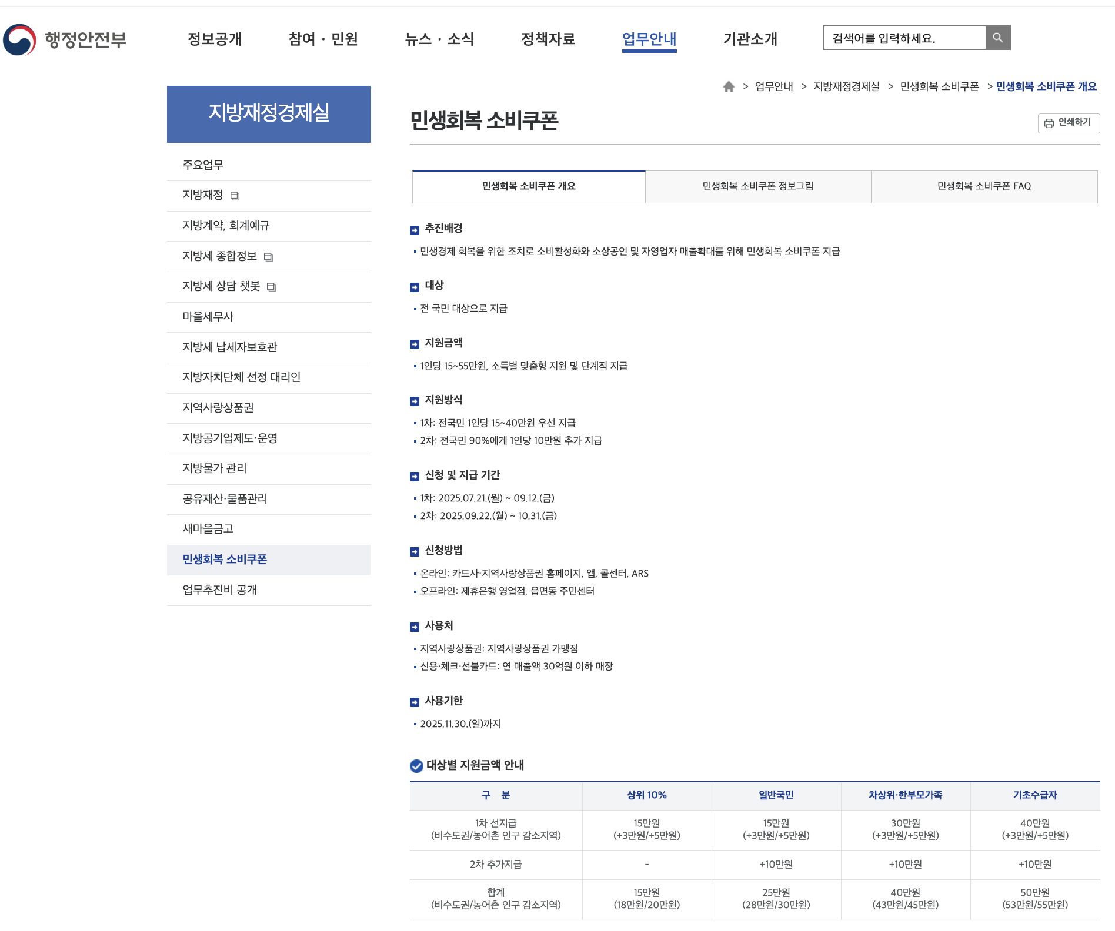Click the 일반국민 column header
The height and width of the screenshot is (931, 1115).
point(776,796)
